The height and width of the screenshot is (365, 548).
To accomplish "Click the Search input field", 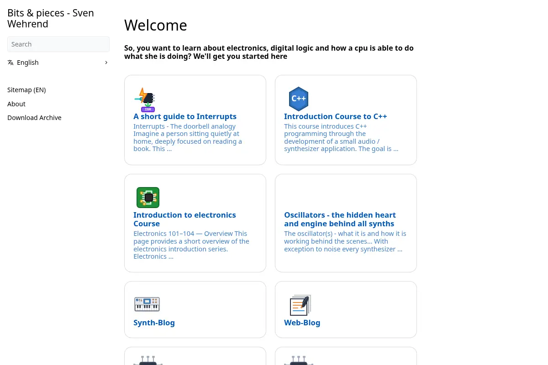I will (58, 44).
